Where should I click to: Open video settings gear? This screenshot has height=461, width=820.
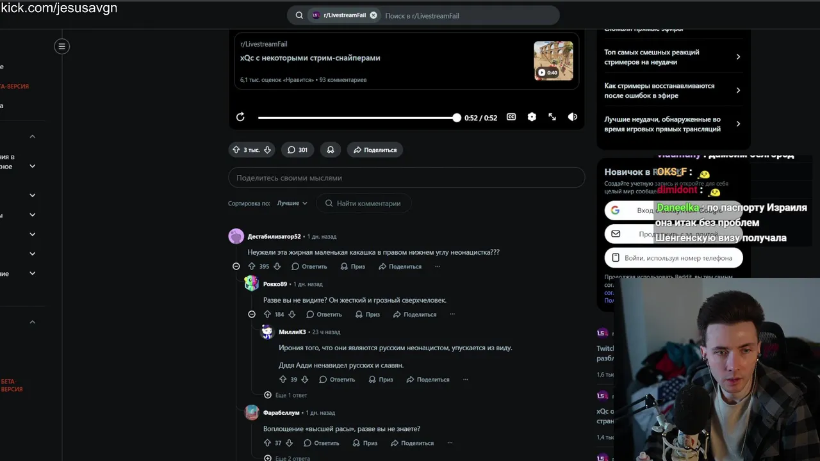tap(532, 117)
